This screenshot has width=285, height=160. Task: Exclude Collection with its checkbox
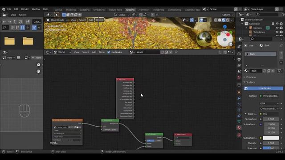pyautogui.click(x=273, y=24)
